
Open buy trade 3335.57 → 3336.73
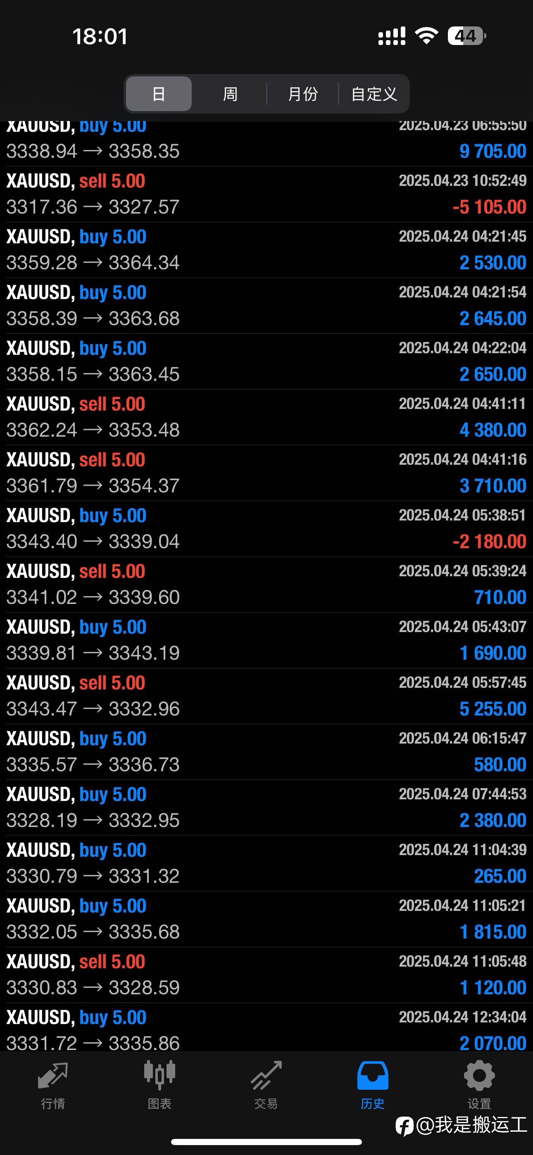266,752
